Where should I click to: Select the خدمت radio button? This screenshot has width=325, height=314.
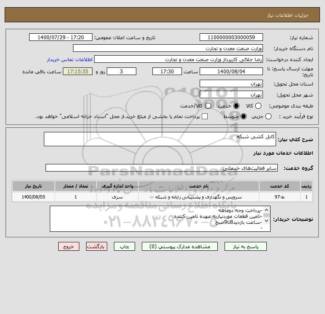(236, 106)
